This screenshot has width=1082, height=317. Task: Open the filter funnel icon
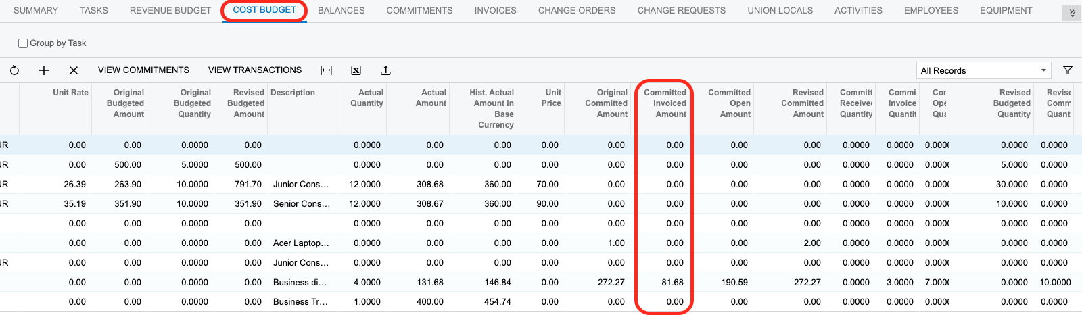tap(1068, 70)
